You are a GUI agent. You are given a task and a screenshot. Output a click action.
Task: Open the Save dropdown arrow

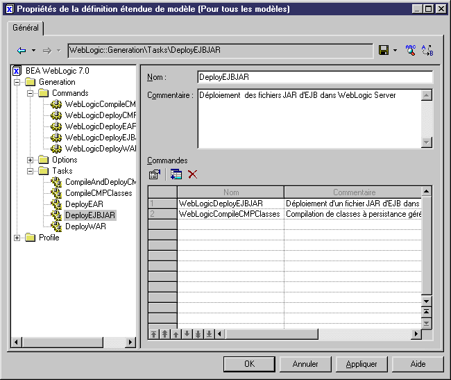tap(395, 50)
